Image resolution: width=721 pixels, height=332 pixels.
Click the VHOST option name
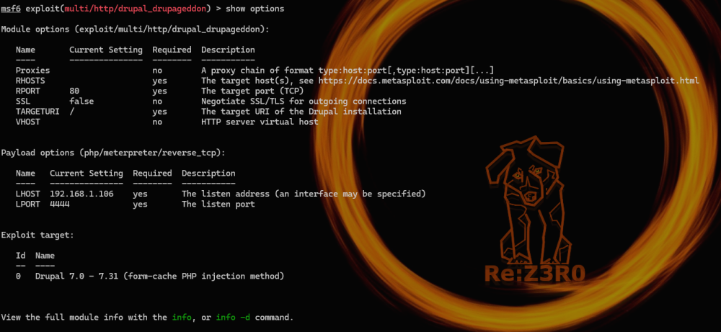pos(28,122)
